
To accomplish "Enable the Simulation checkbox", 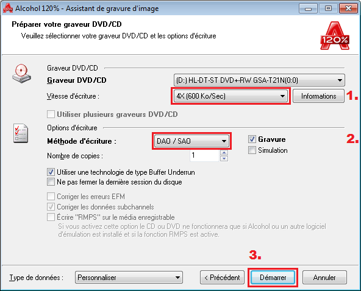I will [x=252, y=150].
